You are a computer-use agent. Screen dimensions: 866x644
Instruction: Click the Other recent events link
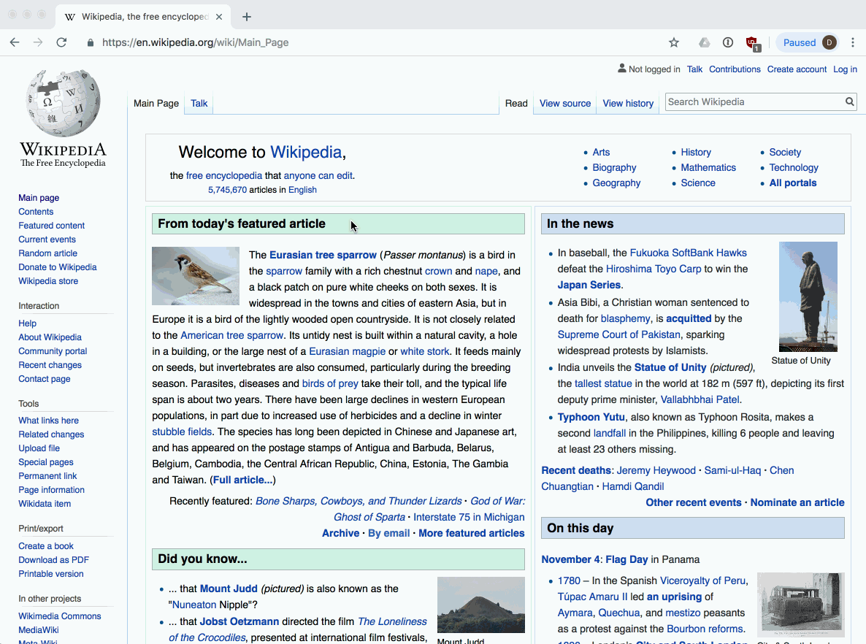[694, 502]
